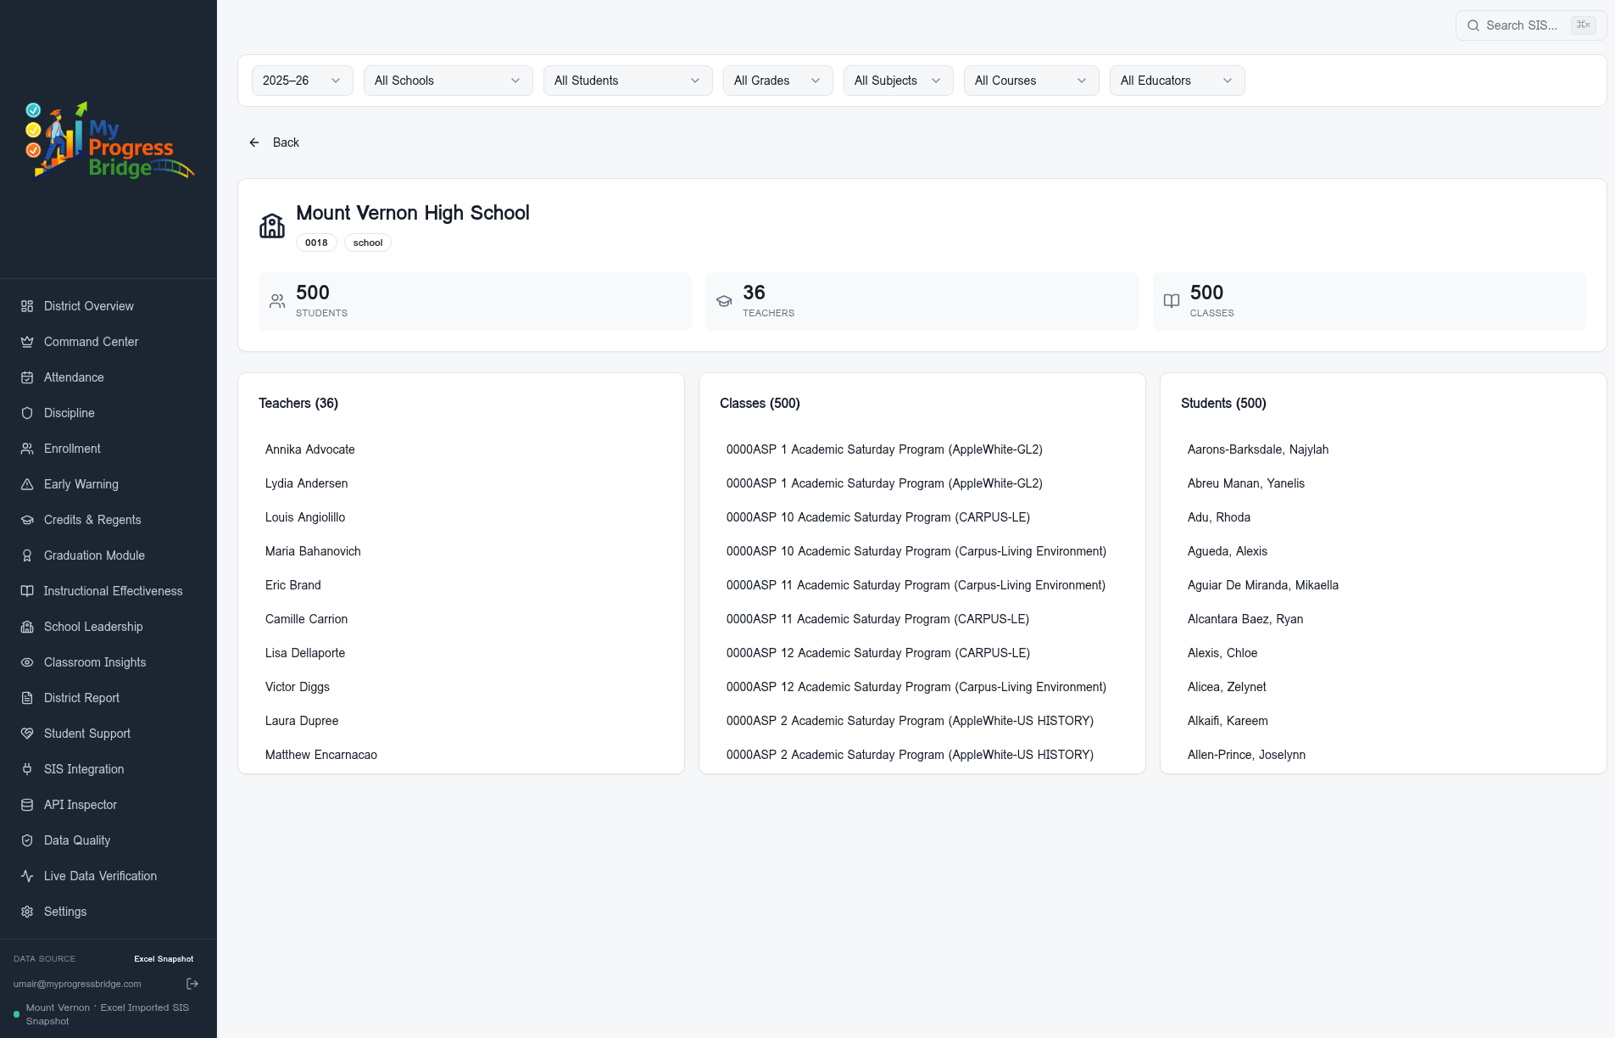Click the Settings gear icon

(x=27, y=912)
